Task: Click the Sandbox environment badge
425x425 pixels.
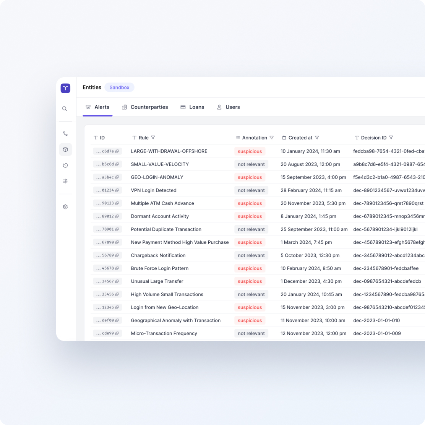Action: point(119,88)
